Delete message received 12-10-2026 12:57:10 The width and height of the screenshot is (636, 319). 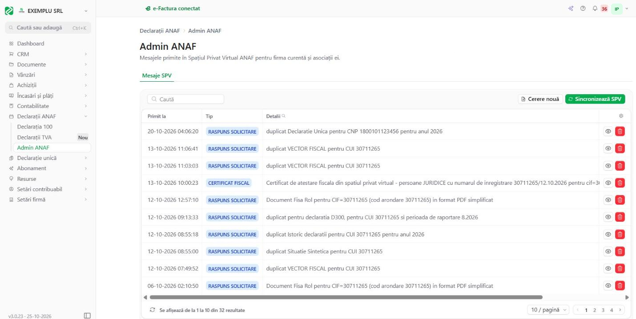tap(620, 200)
